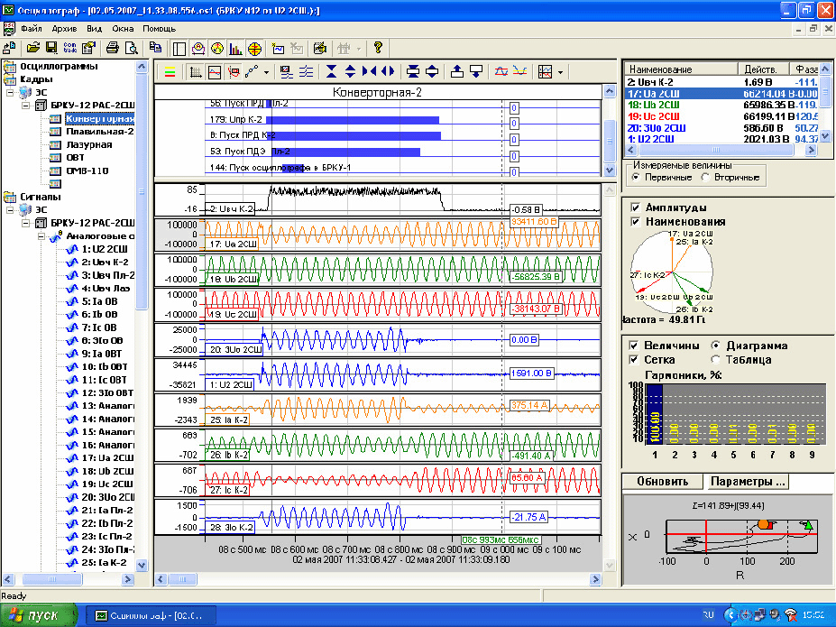Click the horizontal scrollbar thumb under oscillogram
This screenshot has height=627, width=836.
182,579
